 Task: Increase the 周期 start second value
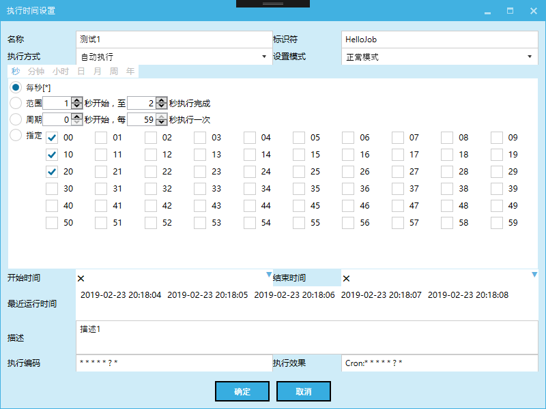(77, 116)
